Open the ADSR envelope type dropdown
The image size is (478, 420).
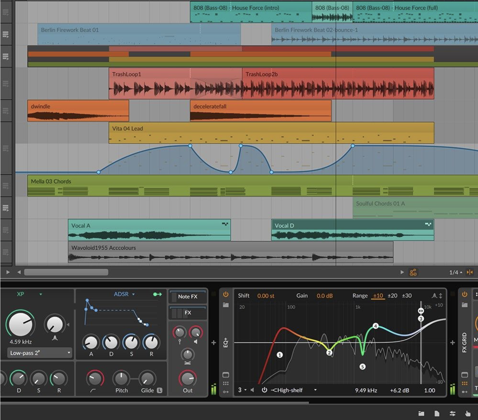point(124,294)
